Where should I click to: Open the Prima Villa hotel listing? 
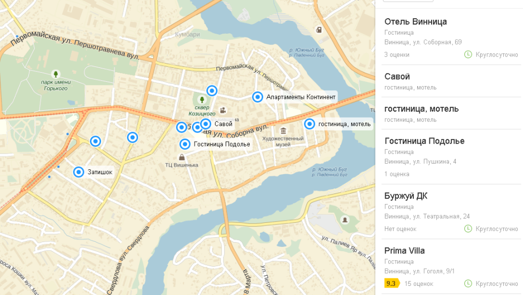[x=451, y=267]
